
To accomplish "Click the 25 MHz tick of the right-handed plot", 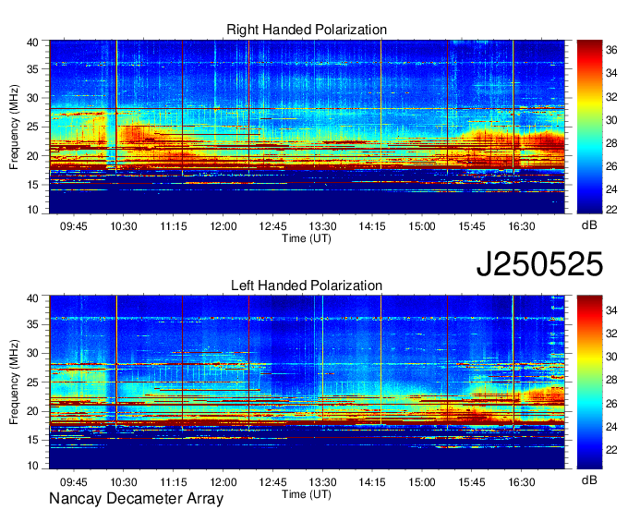I will click(32, 127).
